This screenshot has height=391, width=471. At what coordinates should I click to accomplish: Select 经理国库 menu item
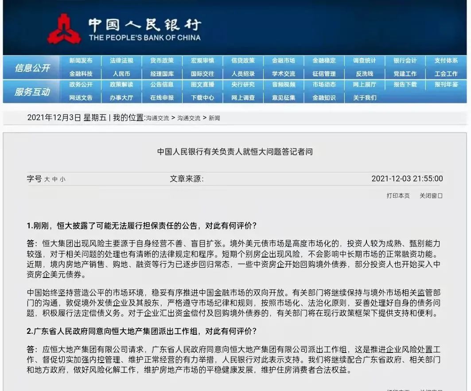[162, 74]
